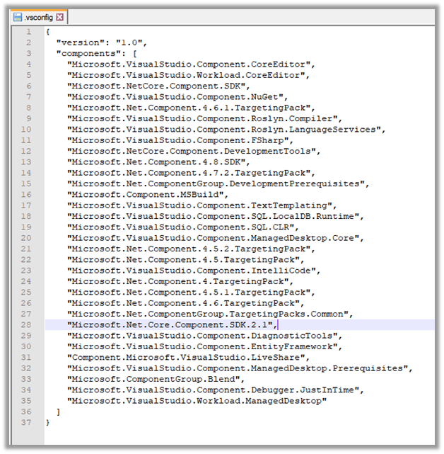
Task: Click the TextTemplating component line
Action: click(x=201, y=205)
